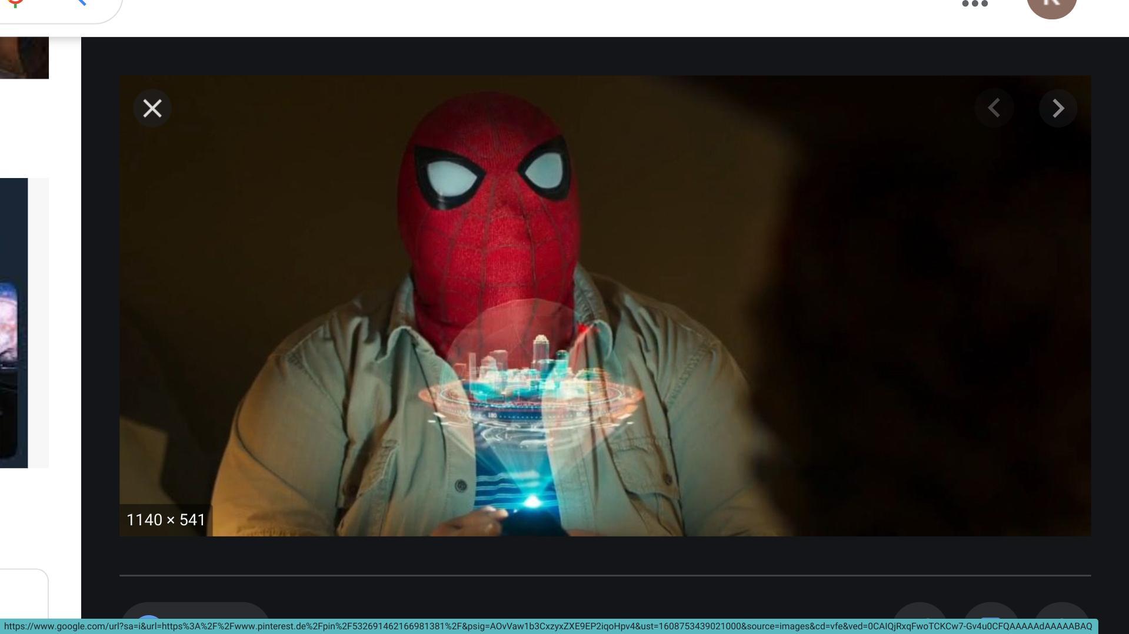Close the image preview with the X icon
This screenshot has width=1129, height=634.
click(152, 108)
